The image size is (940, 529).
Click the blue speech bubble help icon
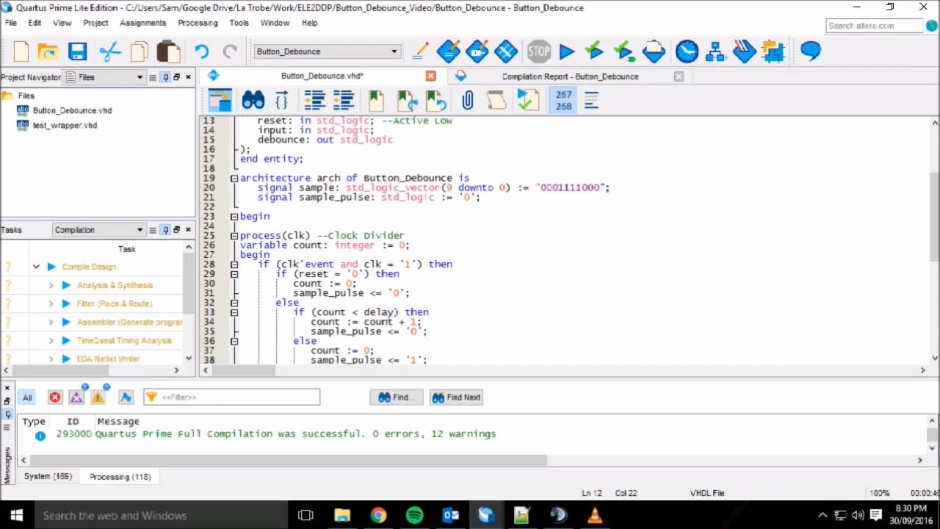tap(811, 51)
